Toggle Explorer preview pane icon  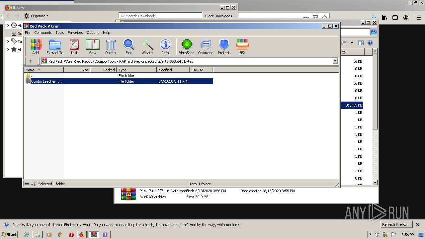point(361,43)
